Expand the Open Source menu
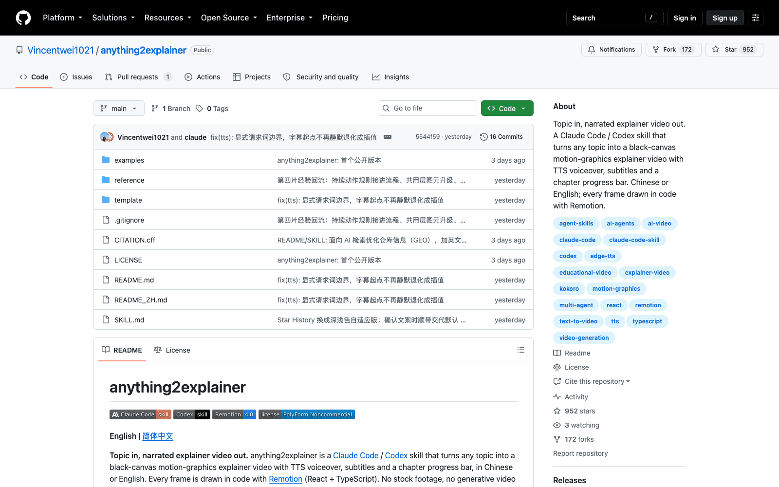This screenshot has width=779, height=487. 229,18
